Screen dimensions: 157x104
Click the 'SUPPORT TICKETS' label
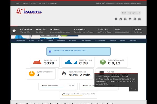[45, 72]
